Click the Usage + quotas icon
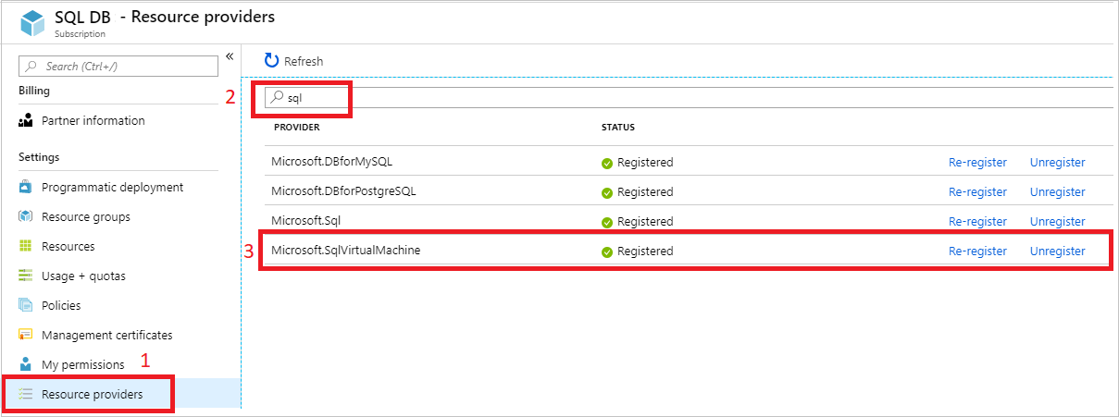This screenshot has height=417, width=1119. 26,276
